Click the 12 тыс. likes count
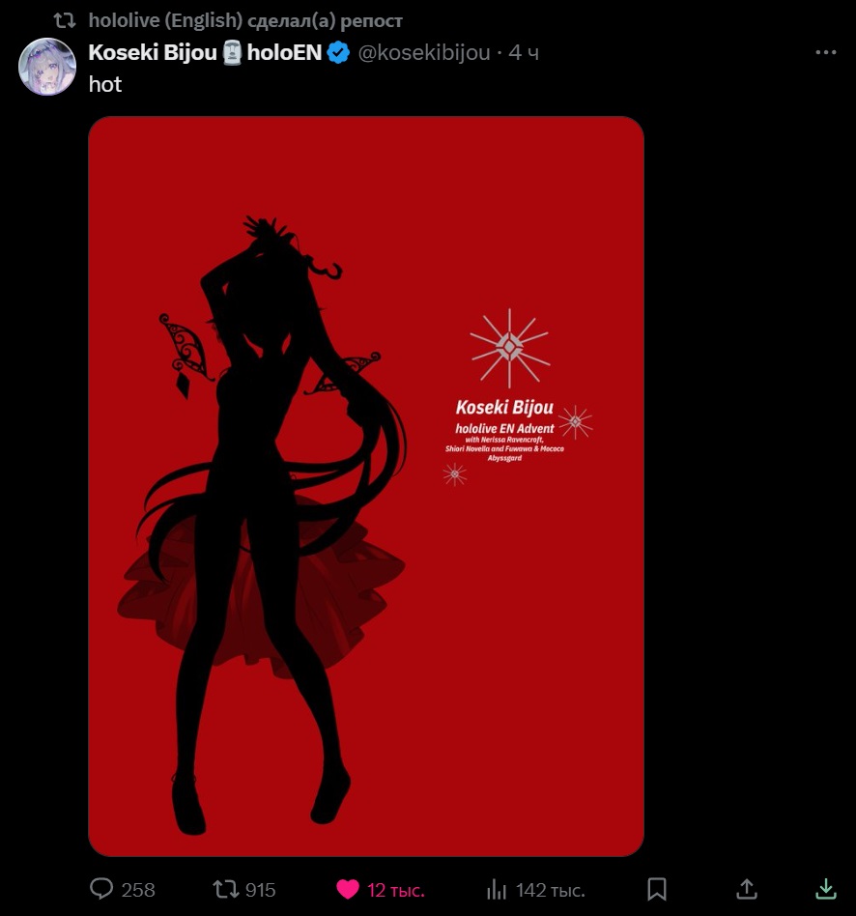The width and height of the screenshot is (856, 916). [x=395, y=890]
